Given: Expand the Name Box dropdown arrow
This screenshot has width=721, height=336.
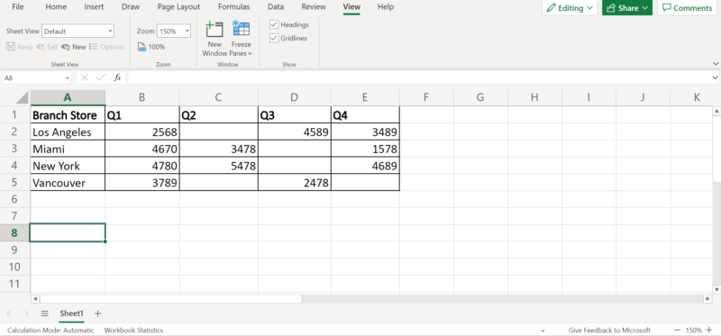Looking at the screenshot, I should click(x=68, y=78).
